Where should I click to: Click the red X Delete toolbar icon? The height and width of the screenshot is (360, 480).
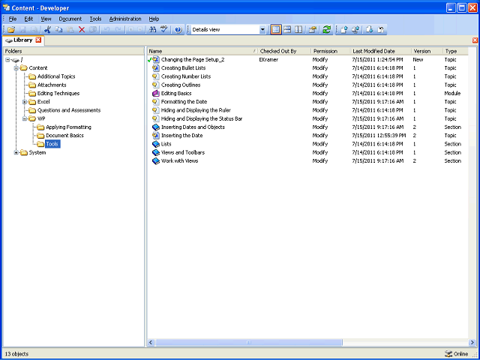pos(82,30)
